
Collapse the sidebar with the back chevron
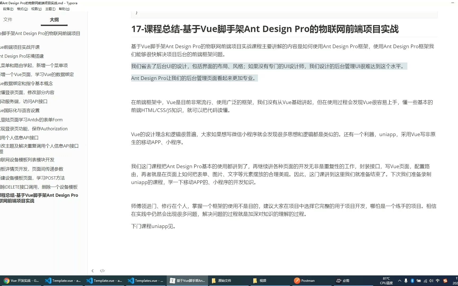pos(93,271)
